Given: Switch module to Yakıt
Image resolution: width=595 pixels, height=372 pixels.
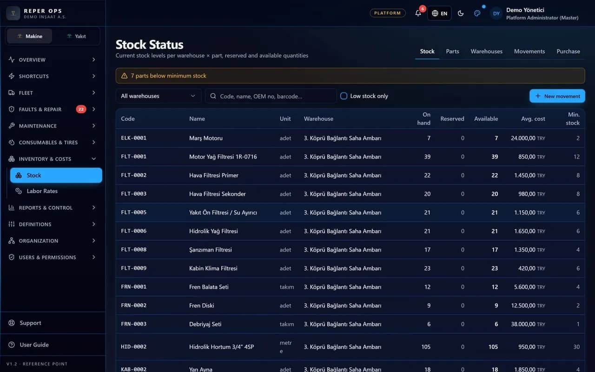Looking at the screenshot, I should click(76, 36).
